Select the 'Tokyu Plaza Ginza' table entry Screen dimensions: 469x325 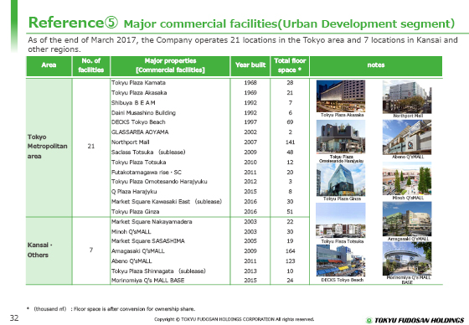click(x=136, y=212)
